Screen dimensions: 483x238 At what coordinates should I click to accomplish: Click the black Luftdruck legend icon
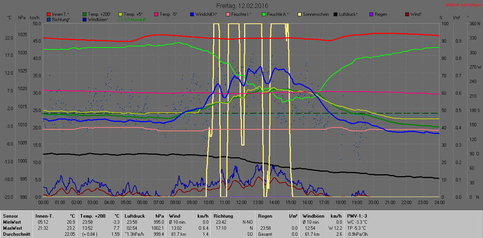coord(335,14)
